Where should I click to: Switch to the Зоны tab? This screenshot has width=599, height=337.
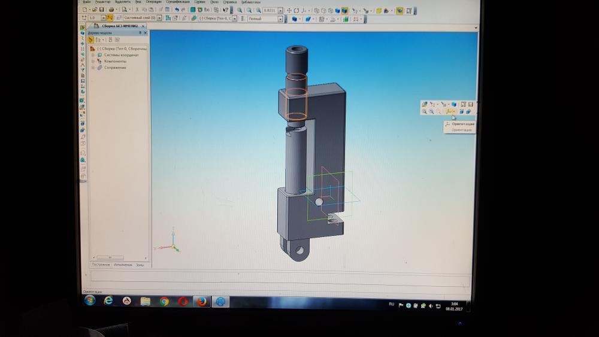(x=140, y=264)
